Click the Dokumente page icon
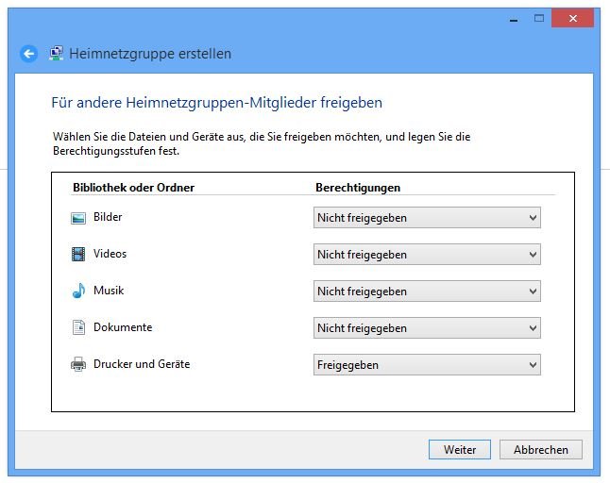 tap(78, 327)
